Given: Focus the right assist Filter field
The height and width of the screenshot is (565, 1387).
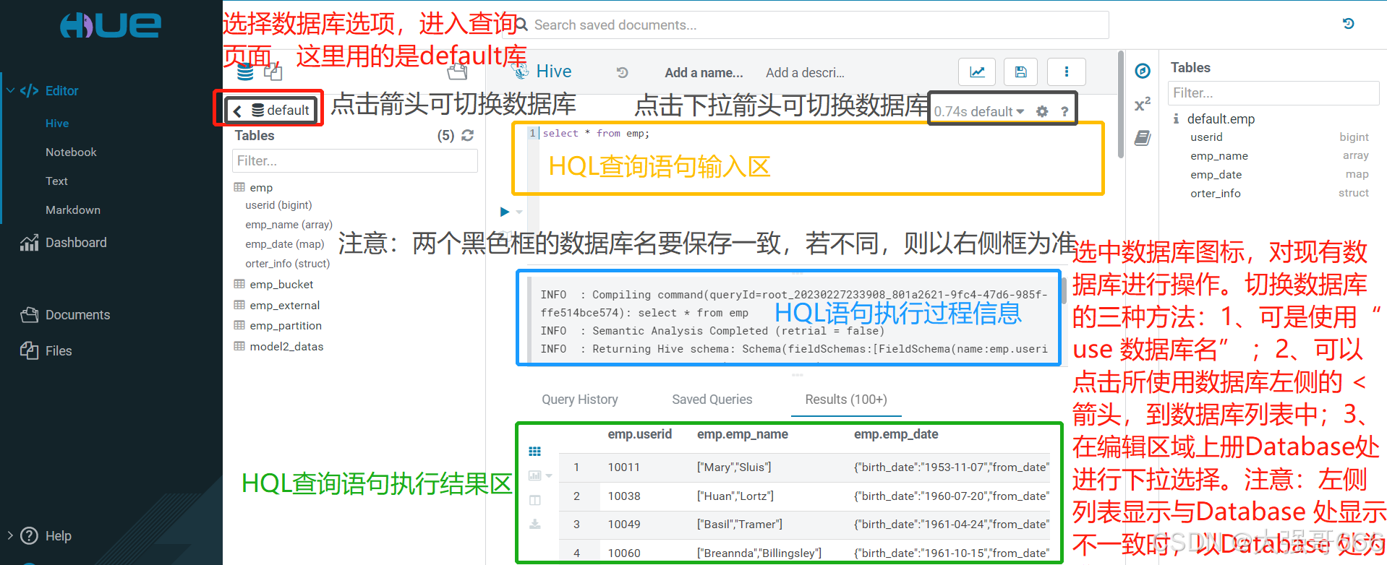Looking at the screenshot, I should pyautogui.click(x=1273, y=92).
